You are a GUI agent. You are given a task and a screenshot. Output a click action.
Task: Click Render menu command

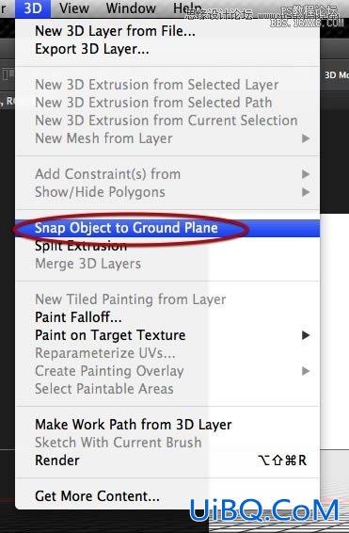coord(167,460)
